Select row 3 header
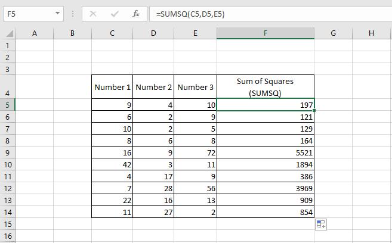Viewport: 392px width, 243px height. click(x=8, y=69)
